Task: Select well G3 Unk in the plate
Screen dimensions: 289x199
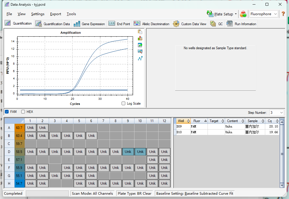Action: (x=55, y=176)
